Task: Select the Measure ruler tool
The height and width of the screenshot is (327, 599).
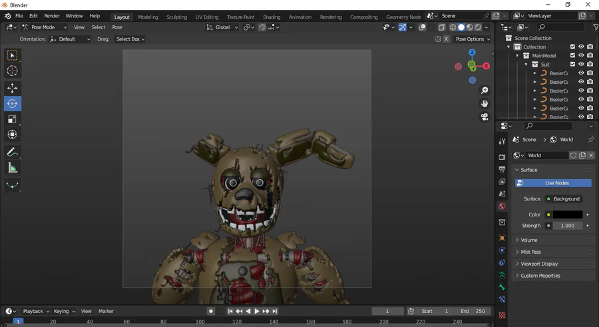Action: [x=12, y=168]
